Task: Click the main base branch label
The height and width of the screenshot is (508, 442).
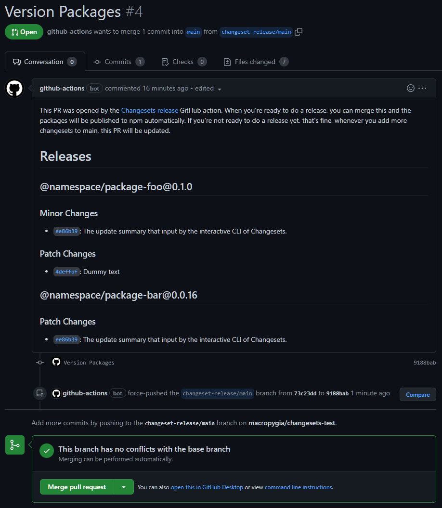Action: tap(194, 32)
